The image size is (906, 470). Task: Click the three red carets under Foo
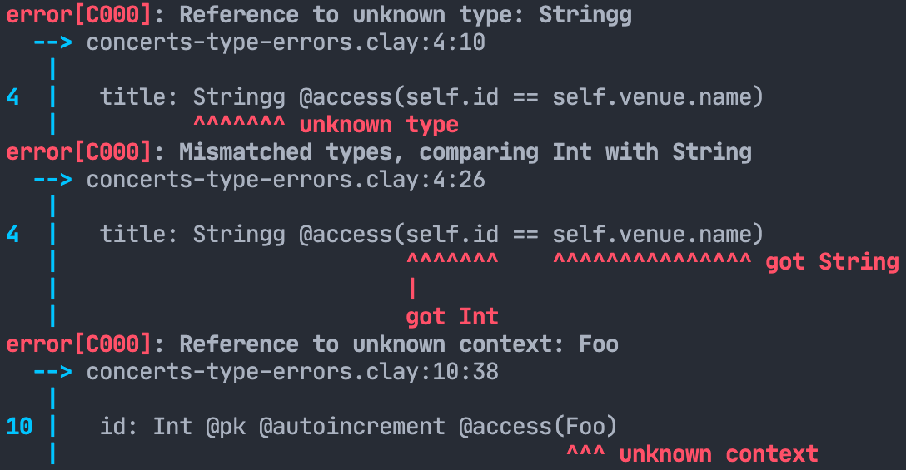pyautogui.click(x=585, y=454)
